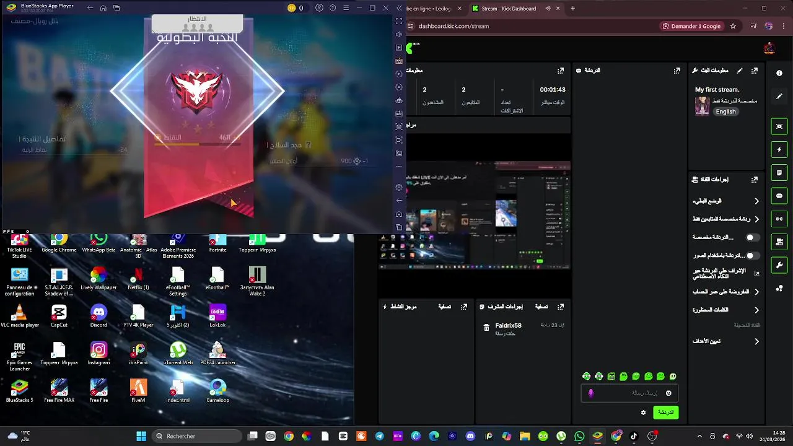Open new Chrome tab plus button
Screen dimensions: 793x446
click(x=572, y=9)
